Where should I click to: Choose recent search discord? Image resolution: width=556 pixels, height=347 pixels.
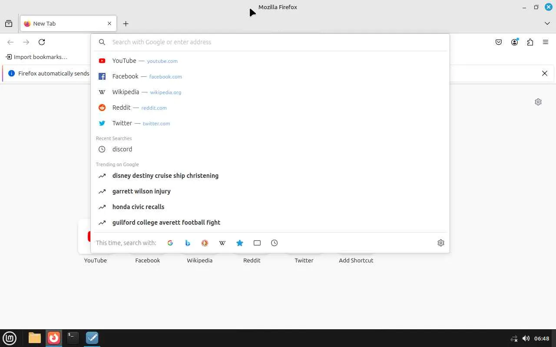(270, 149)
